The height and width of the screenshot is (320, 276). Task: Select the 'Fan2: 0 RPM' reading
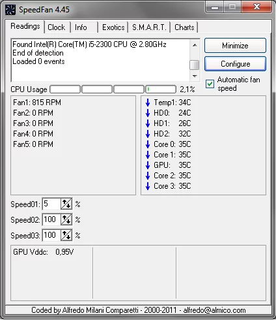click(33, 113)
